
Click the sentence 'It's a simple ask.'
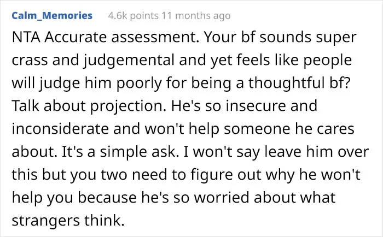pyautogui.click(x=119, y=152)
